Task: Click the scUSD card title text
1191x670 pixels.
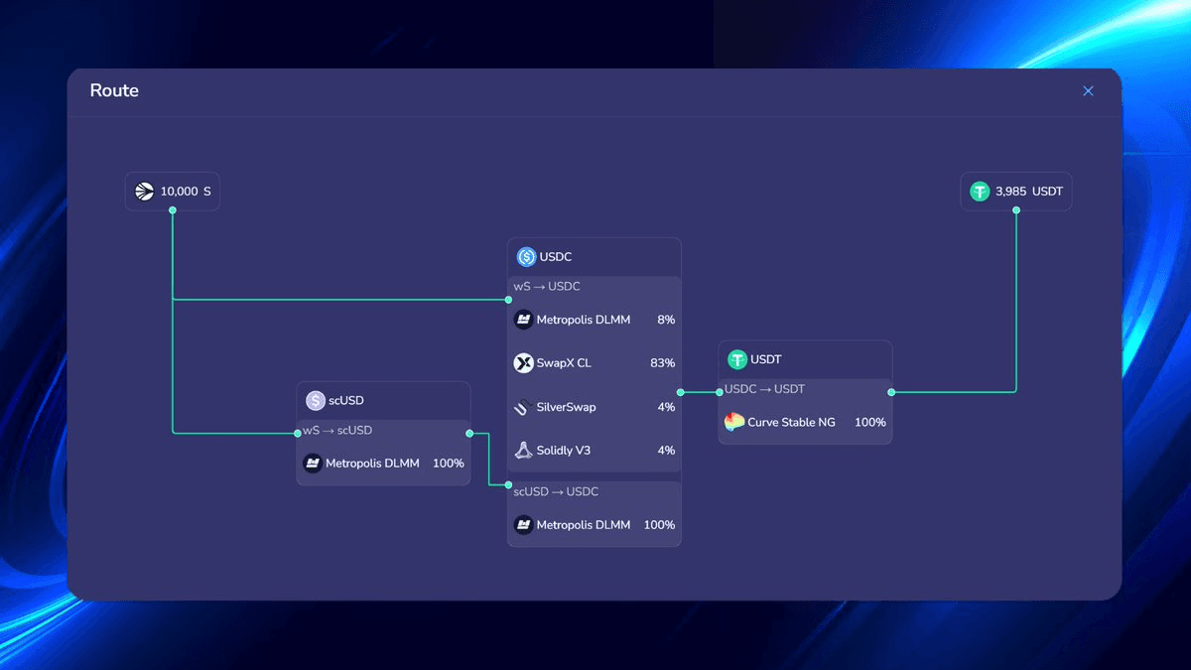Action: click(346, 400)
